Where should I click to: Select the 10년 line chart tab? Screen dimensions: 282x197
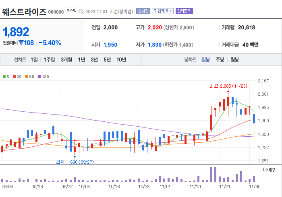point(121,60)
